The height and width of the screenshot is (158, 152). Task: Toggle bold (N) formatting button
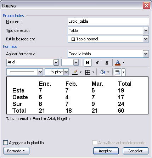pyautogui.click(x=88, y=62)
